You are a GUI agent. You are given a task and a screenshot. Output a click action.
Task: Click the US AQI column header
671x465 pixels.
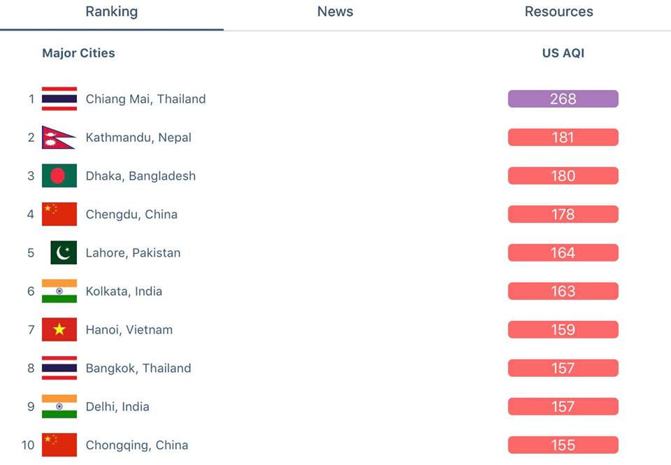(563, 53)
